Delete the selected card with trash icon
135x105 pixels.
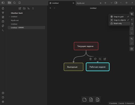[91, 59]
